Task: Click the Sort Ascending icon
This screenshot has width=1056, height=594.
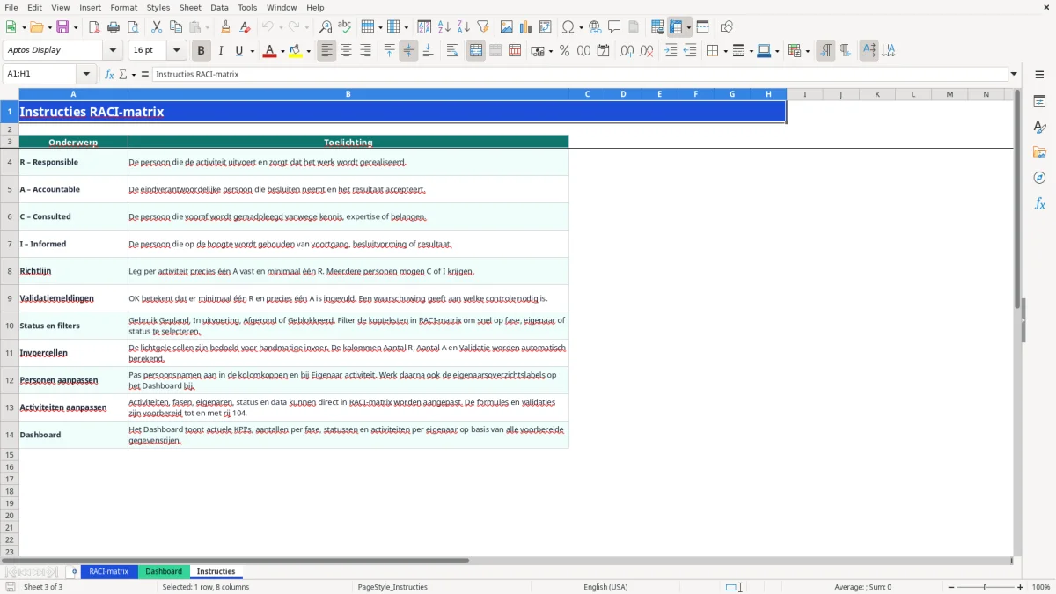Action: point(444,27)
